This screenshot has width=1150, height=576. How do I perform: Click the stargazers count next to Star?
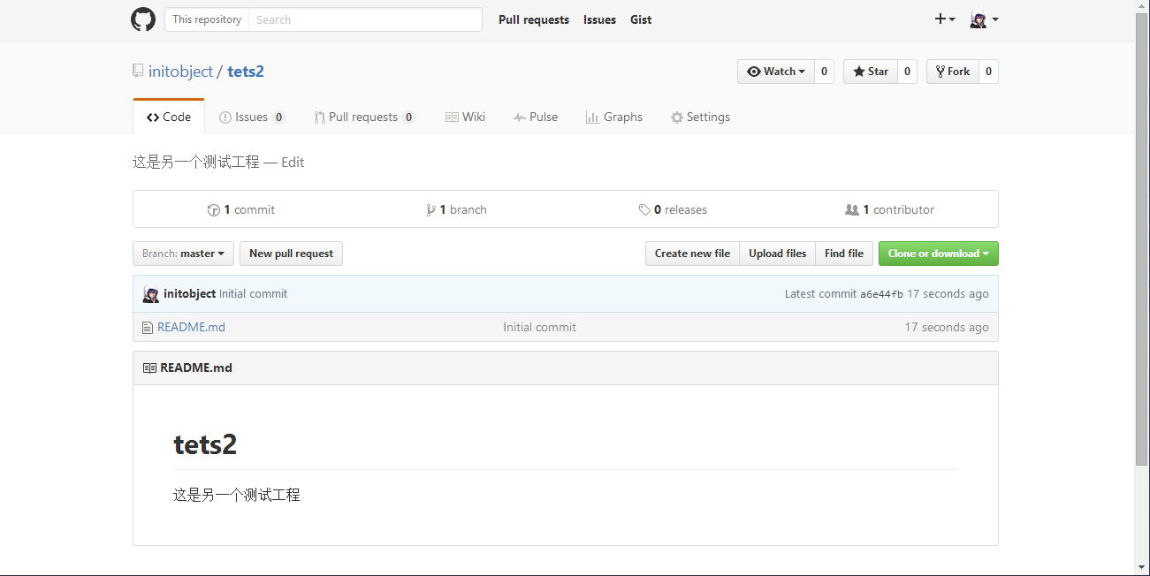(x=907, y=72)
